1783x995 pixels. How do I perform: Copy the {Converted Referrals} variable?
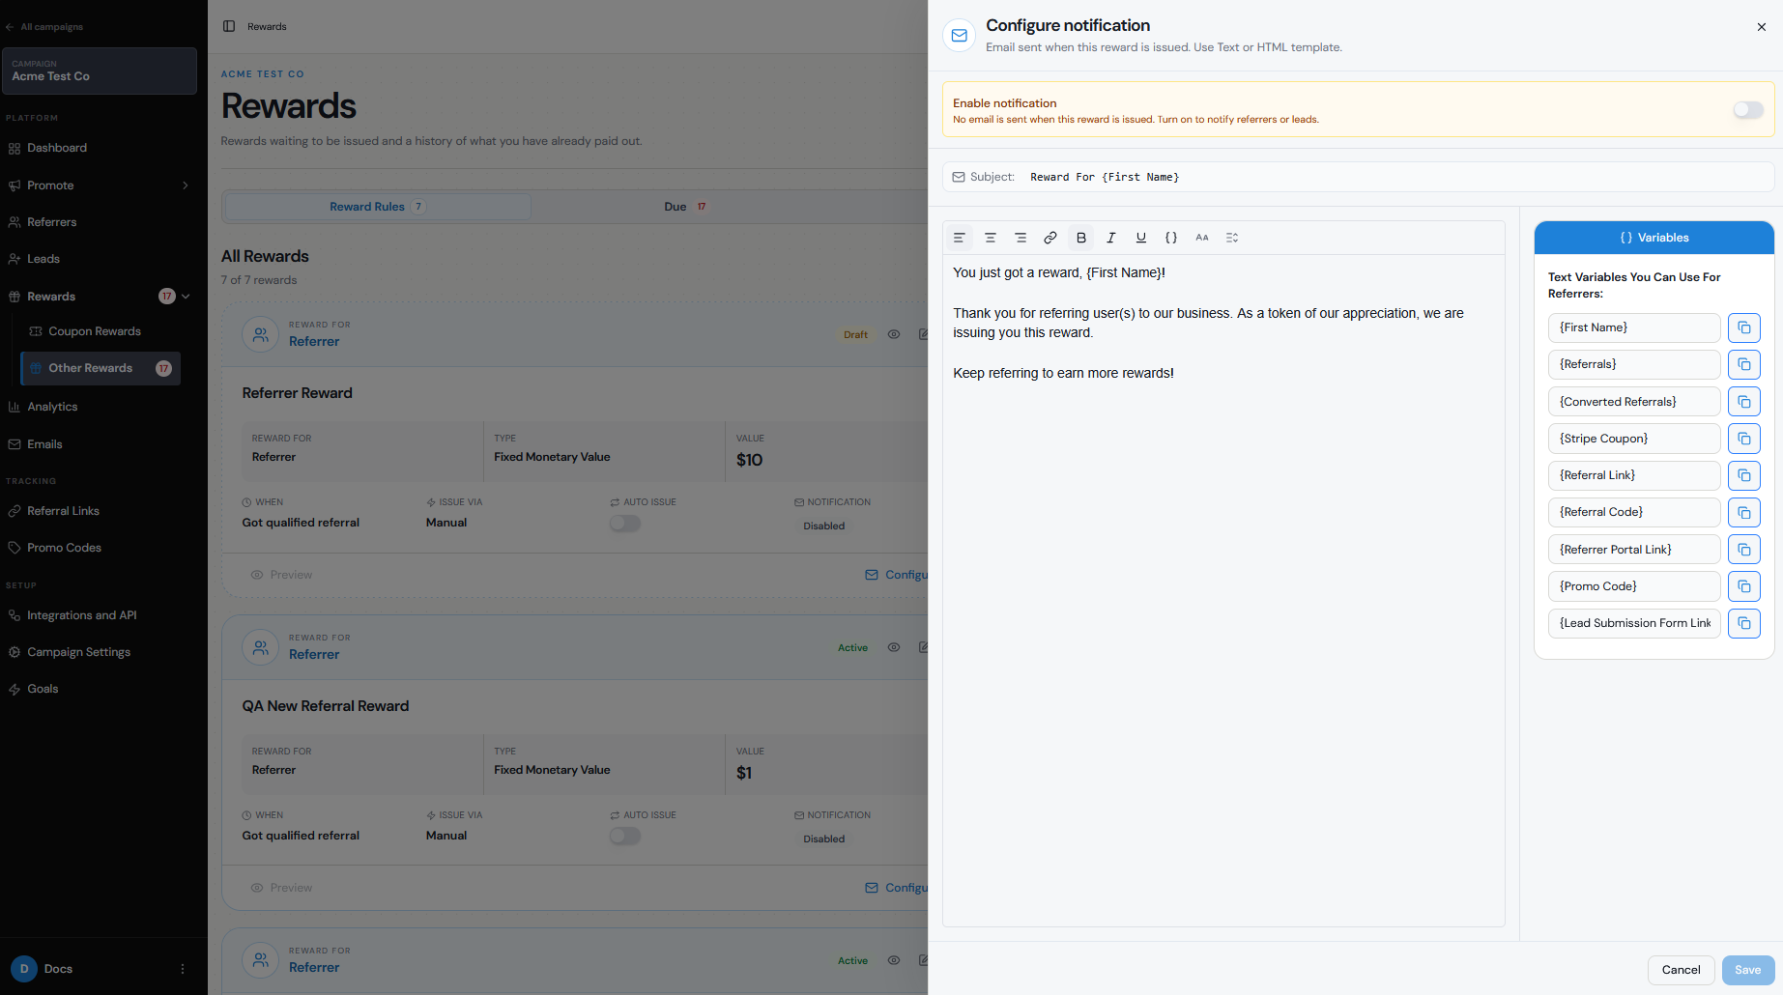click(1744, 402)
